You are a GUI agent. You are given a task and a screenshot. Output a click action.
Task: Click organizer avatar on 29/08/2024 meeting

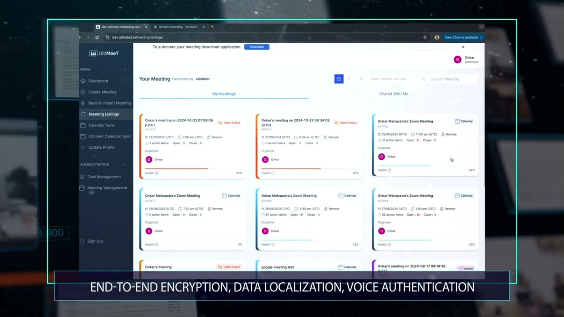click(x=149, y=231)
